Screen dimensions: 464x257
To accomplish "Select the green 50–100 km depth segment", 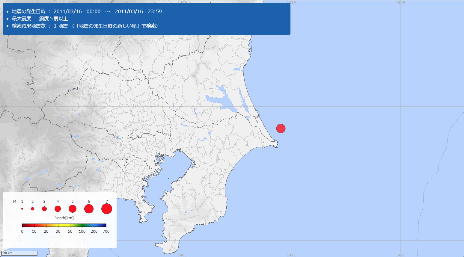I will coord(76,226).
